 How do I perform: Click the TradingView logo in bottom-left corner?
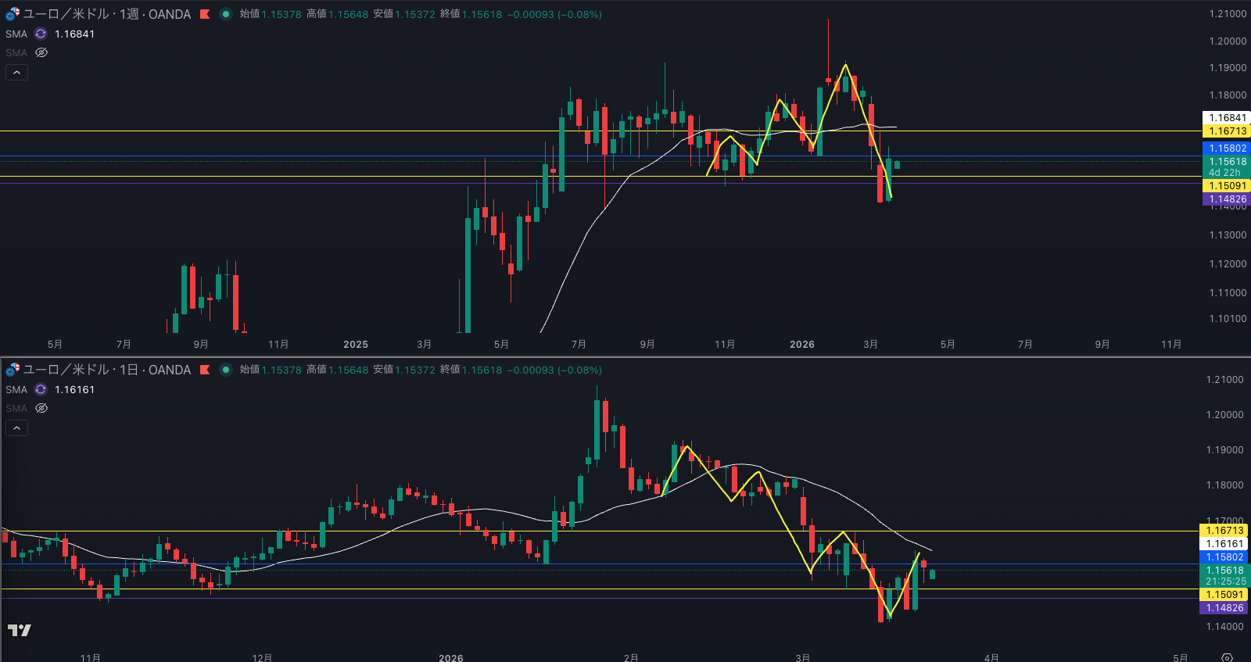(x=20, y=630)
